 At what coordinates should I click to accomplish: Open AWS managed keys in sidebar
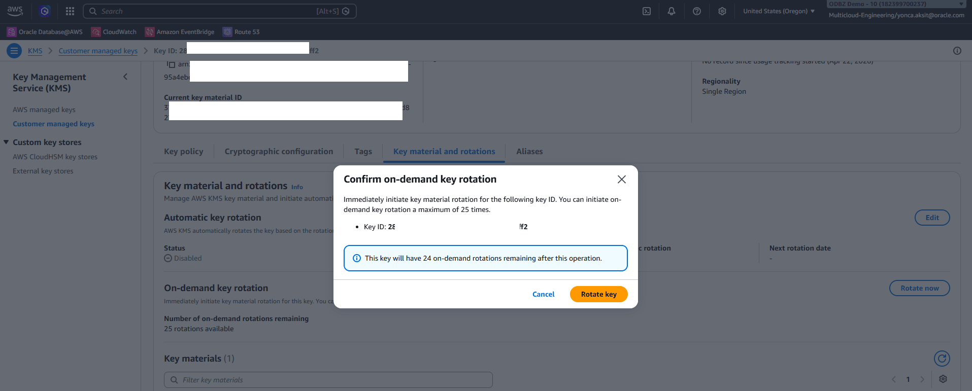[x=44, y=110]
